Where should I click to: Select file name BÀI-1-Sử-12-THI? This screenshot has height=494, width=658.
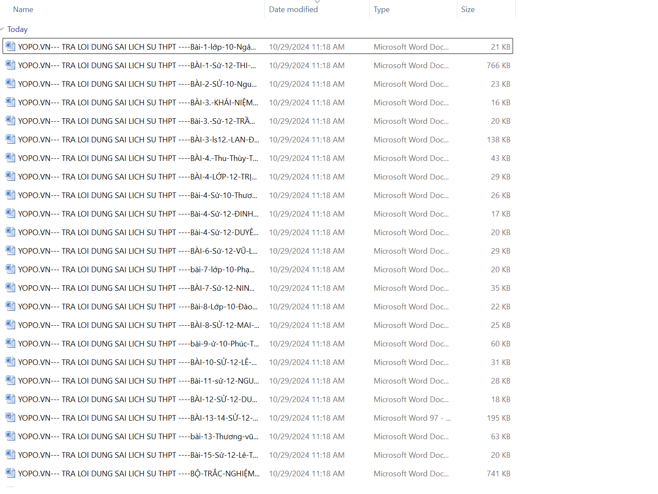(137, 65)
